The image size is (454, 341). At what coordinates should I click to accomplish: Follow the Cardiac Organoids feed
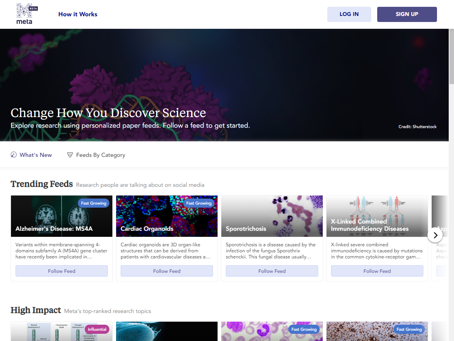coord(167,271)
